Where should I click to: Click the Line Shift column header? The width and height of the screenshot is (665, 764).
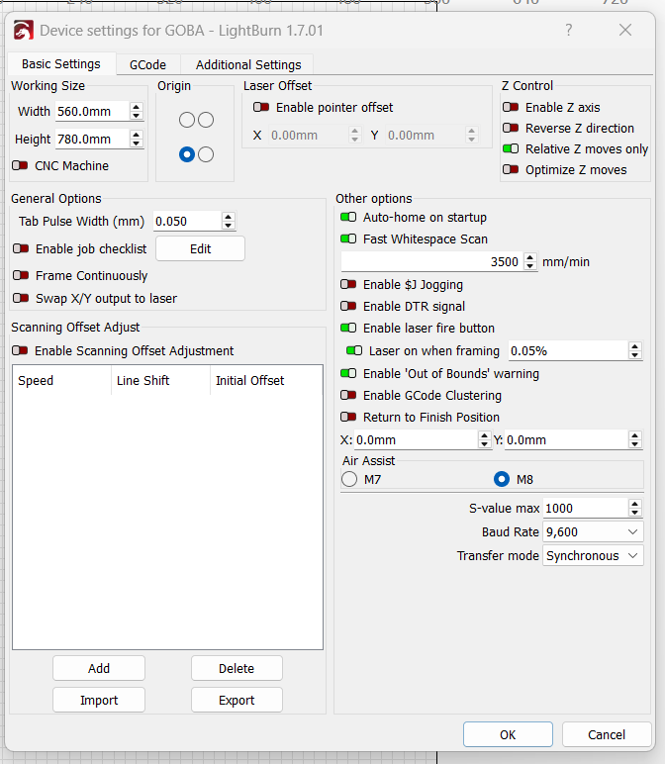coord(160,381)
